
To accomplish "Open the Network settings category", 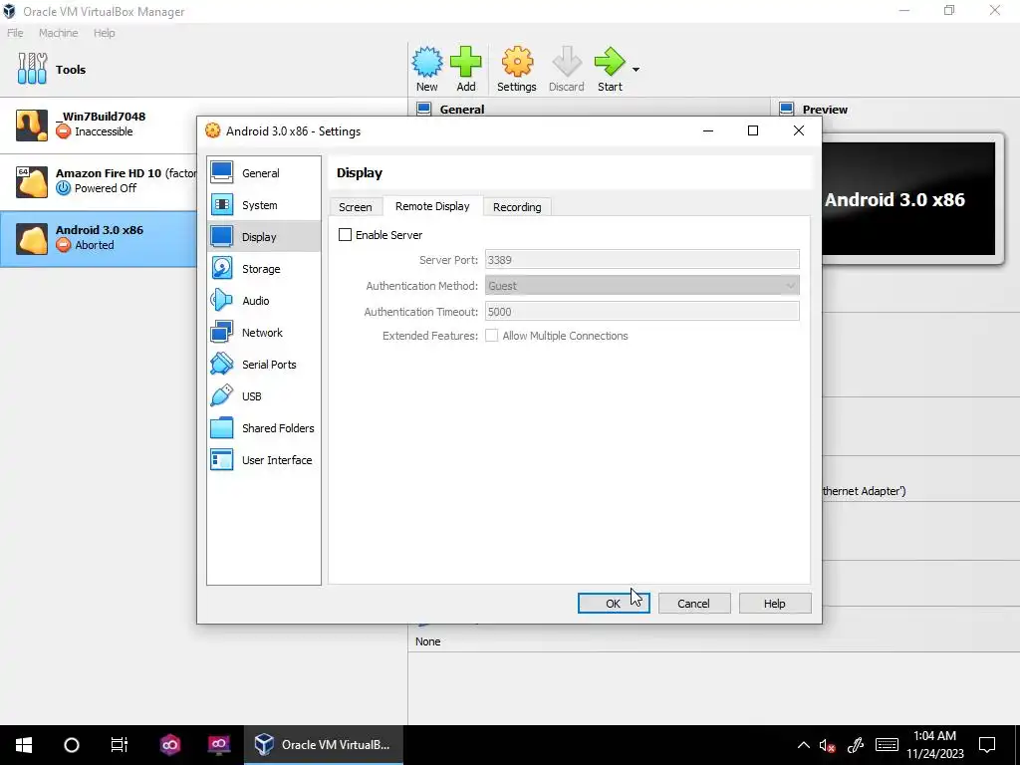I will coord(263,333).
